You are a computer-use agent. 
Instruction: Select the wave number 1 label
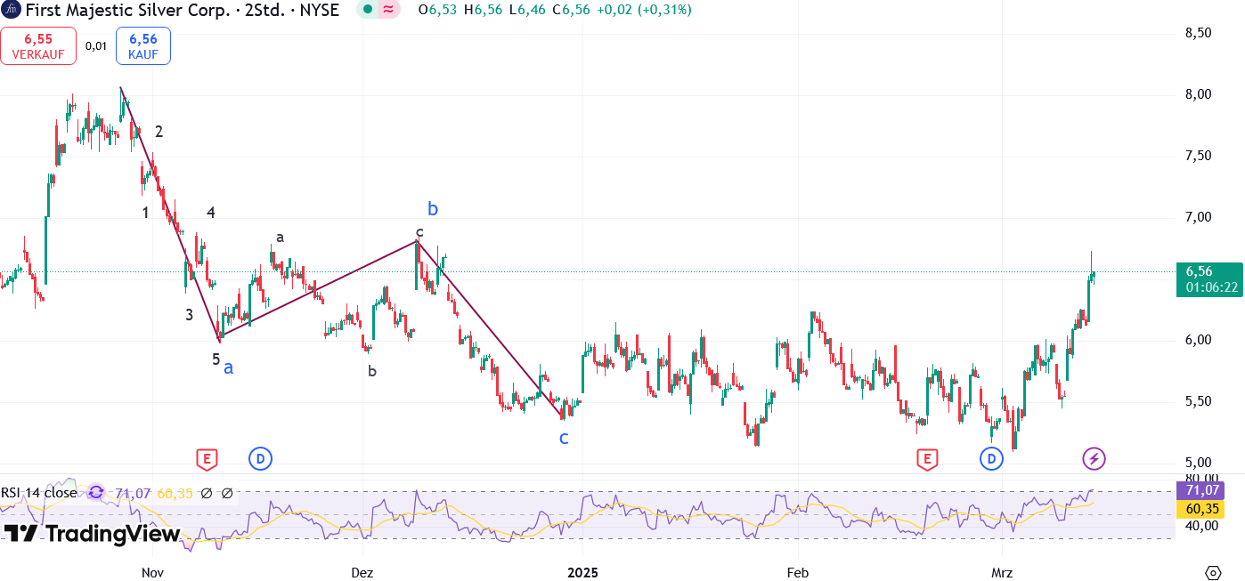point(145,213)
